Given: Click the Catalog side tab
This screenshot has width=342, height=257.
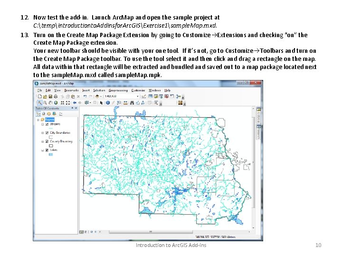Looking at the screenshot, I should [258, 115].
